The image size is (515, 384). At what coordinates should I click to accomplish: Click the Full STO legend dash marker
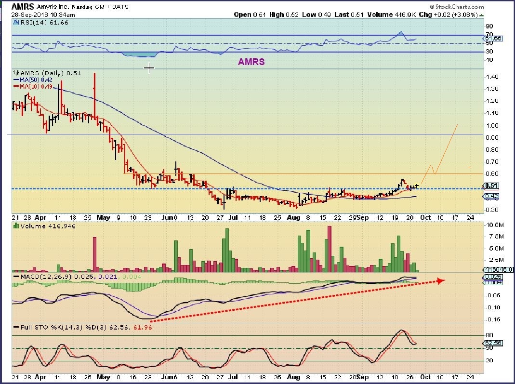pyautogui.click(x=15, y=328)
